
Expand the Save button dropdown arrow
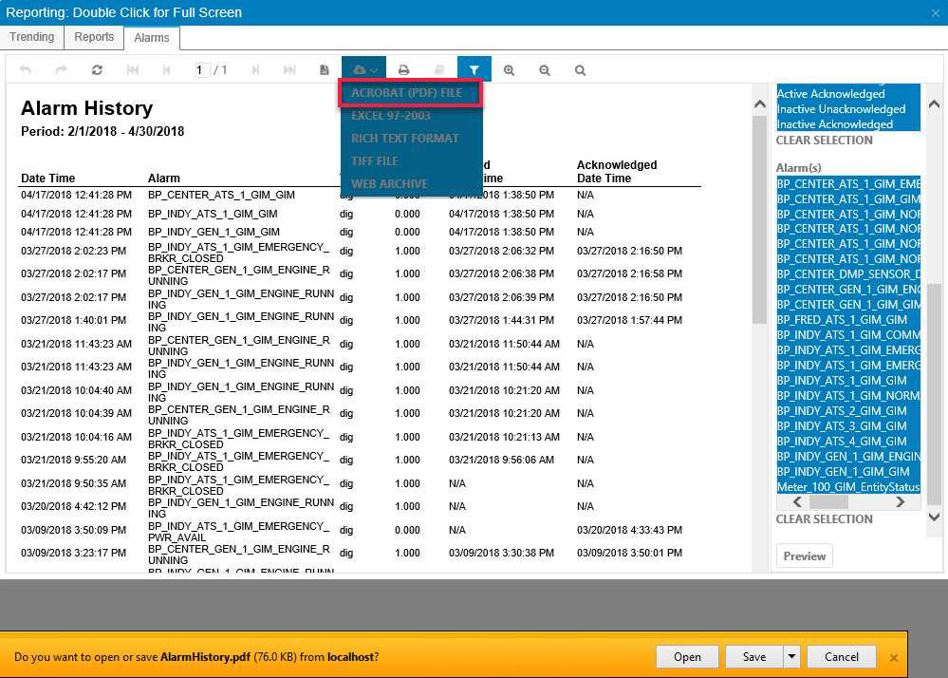point(791,656)
